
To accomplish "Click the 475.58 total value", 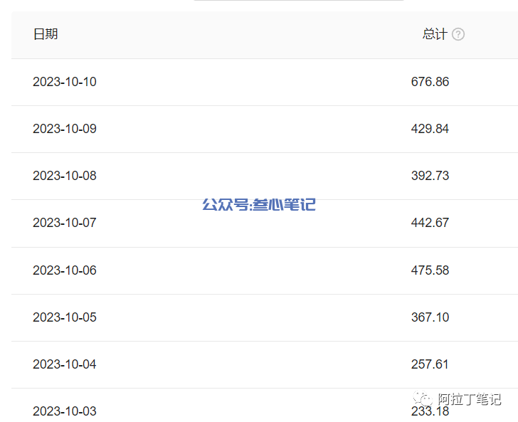I will 430,270.
